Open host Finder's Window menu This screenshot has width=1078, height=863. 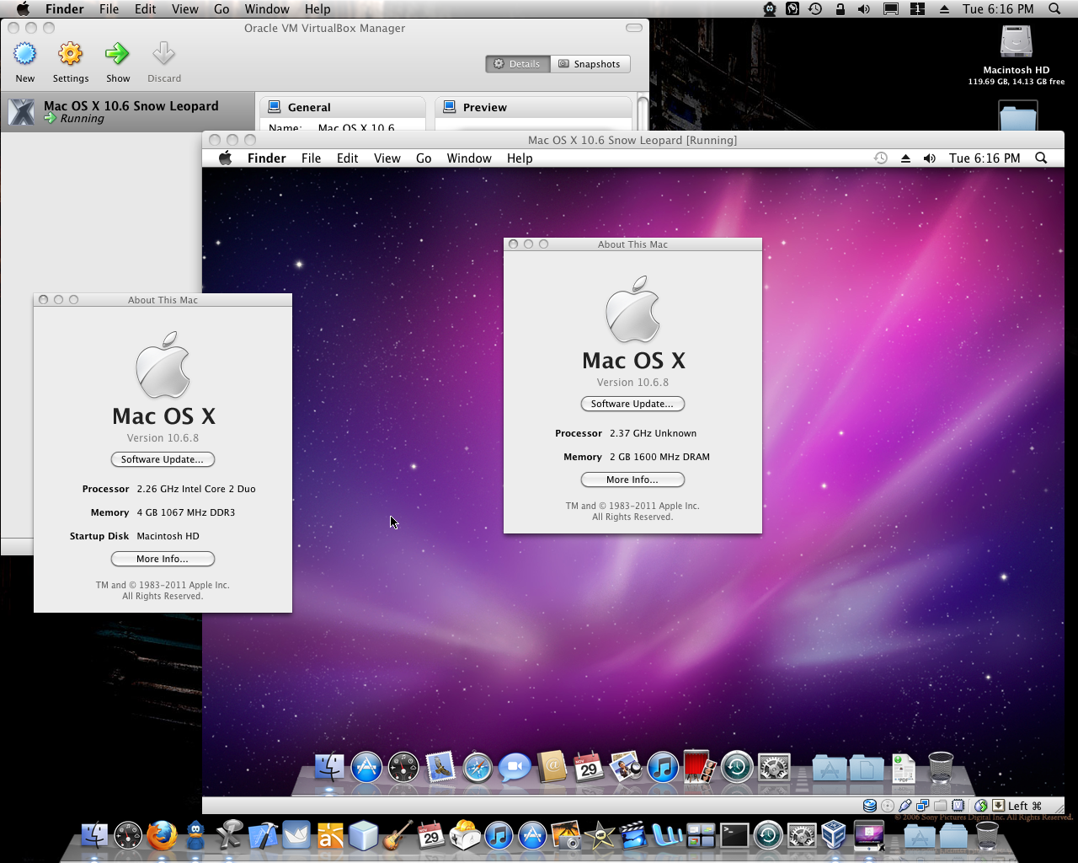pos(267,9)
